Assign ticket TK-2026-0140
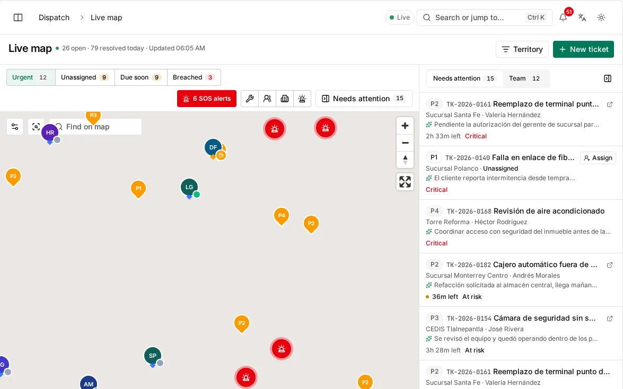This screenshot has width=623, height=389. [x=598, y=158]
